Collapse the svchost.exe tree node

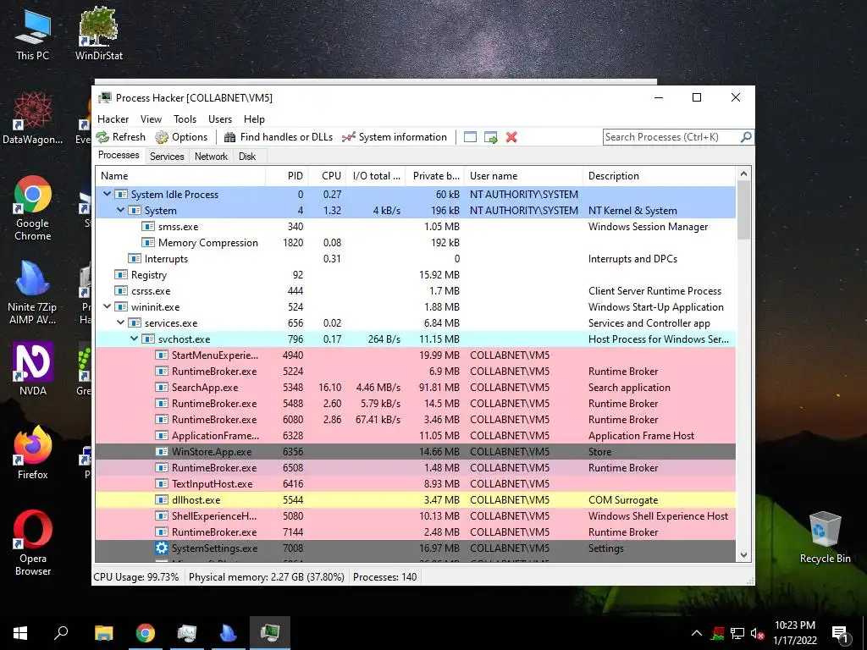pos(135,339)
